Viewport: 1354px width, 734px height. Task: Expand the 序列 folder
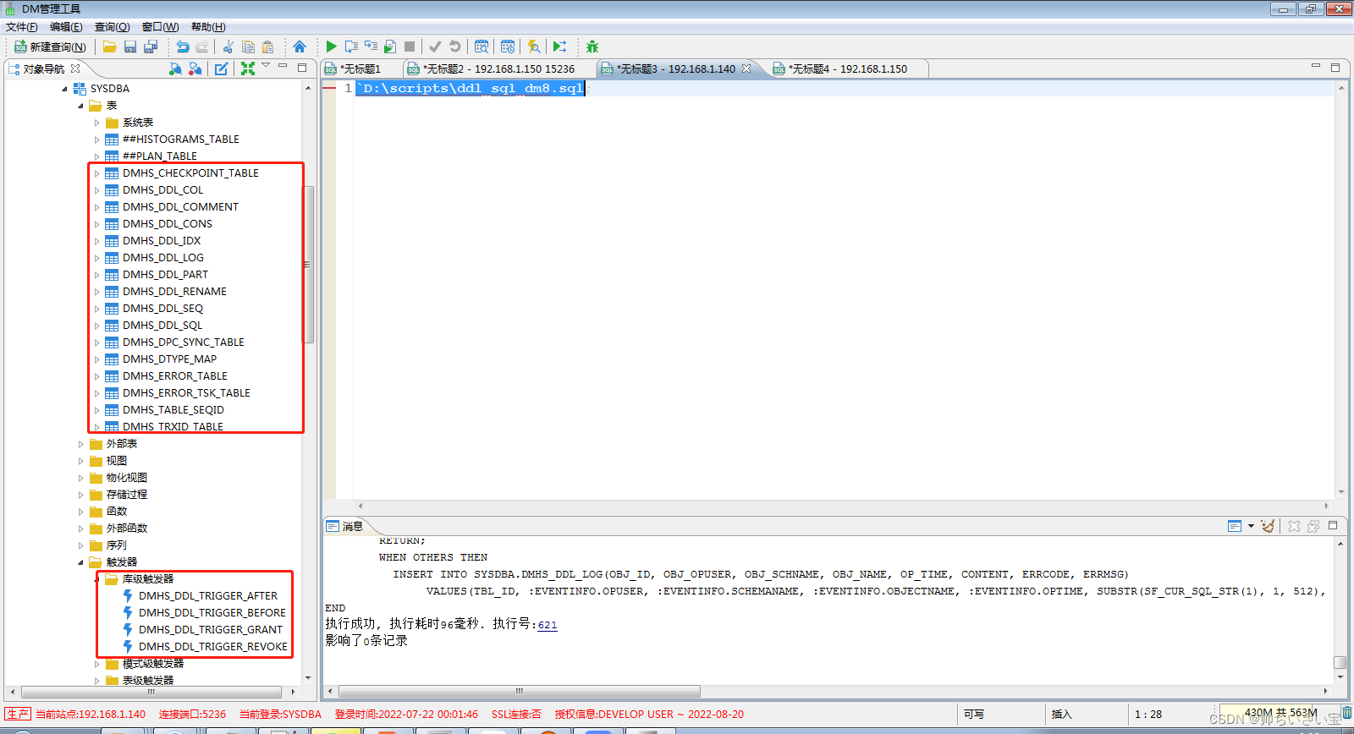pyautogui.click(x=80, y=545)
